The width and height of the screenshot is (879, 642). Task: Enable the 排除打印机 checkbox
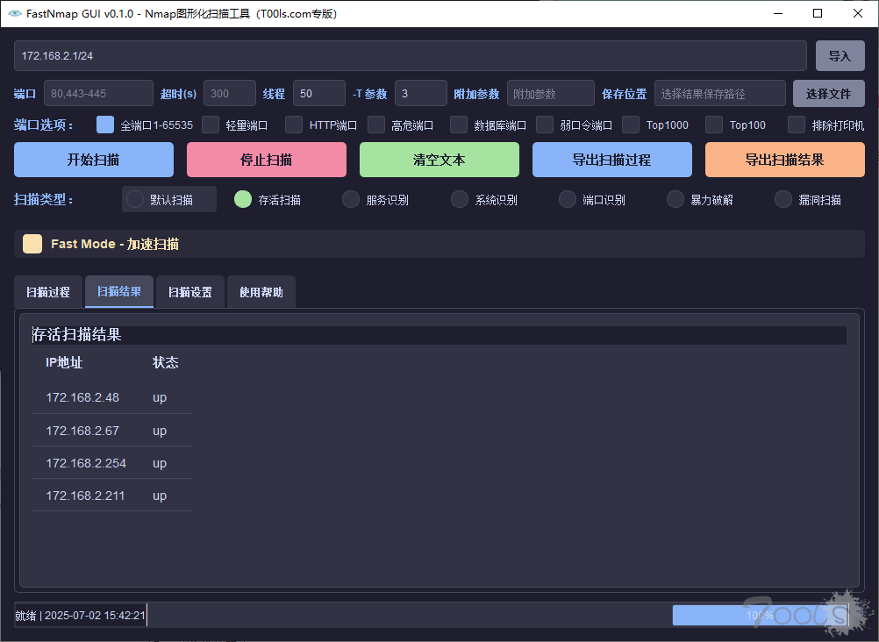797,125
